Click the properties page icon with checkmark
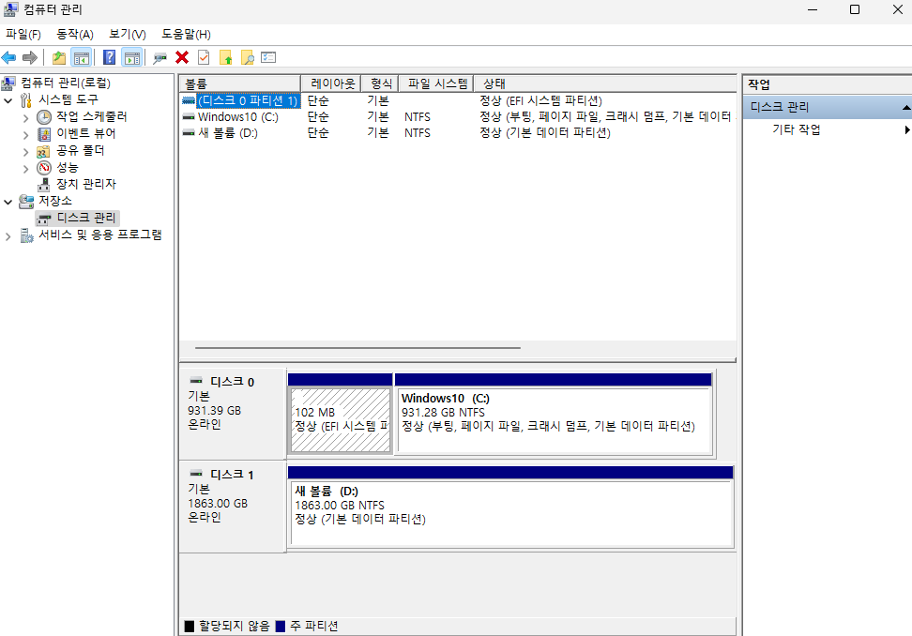 pos(204,57)
